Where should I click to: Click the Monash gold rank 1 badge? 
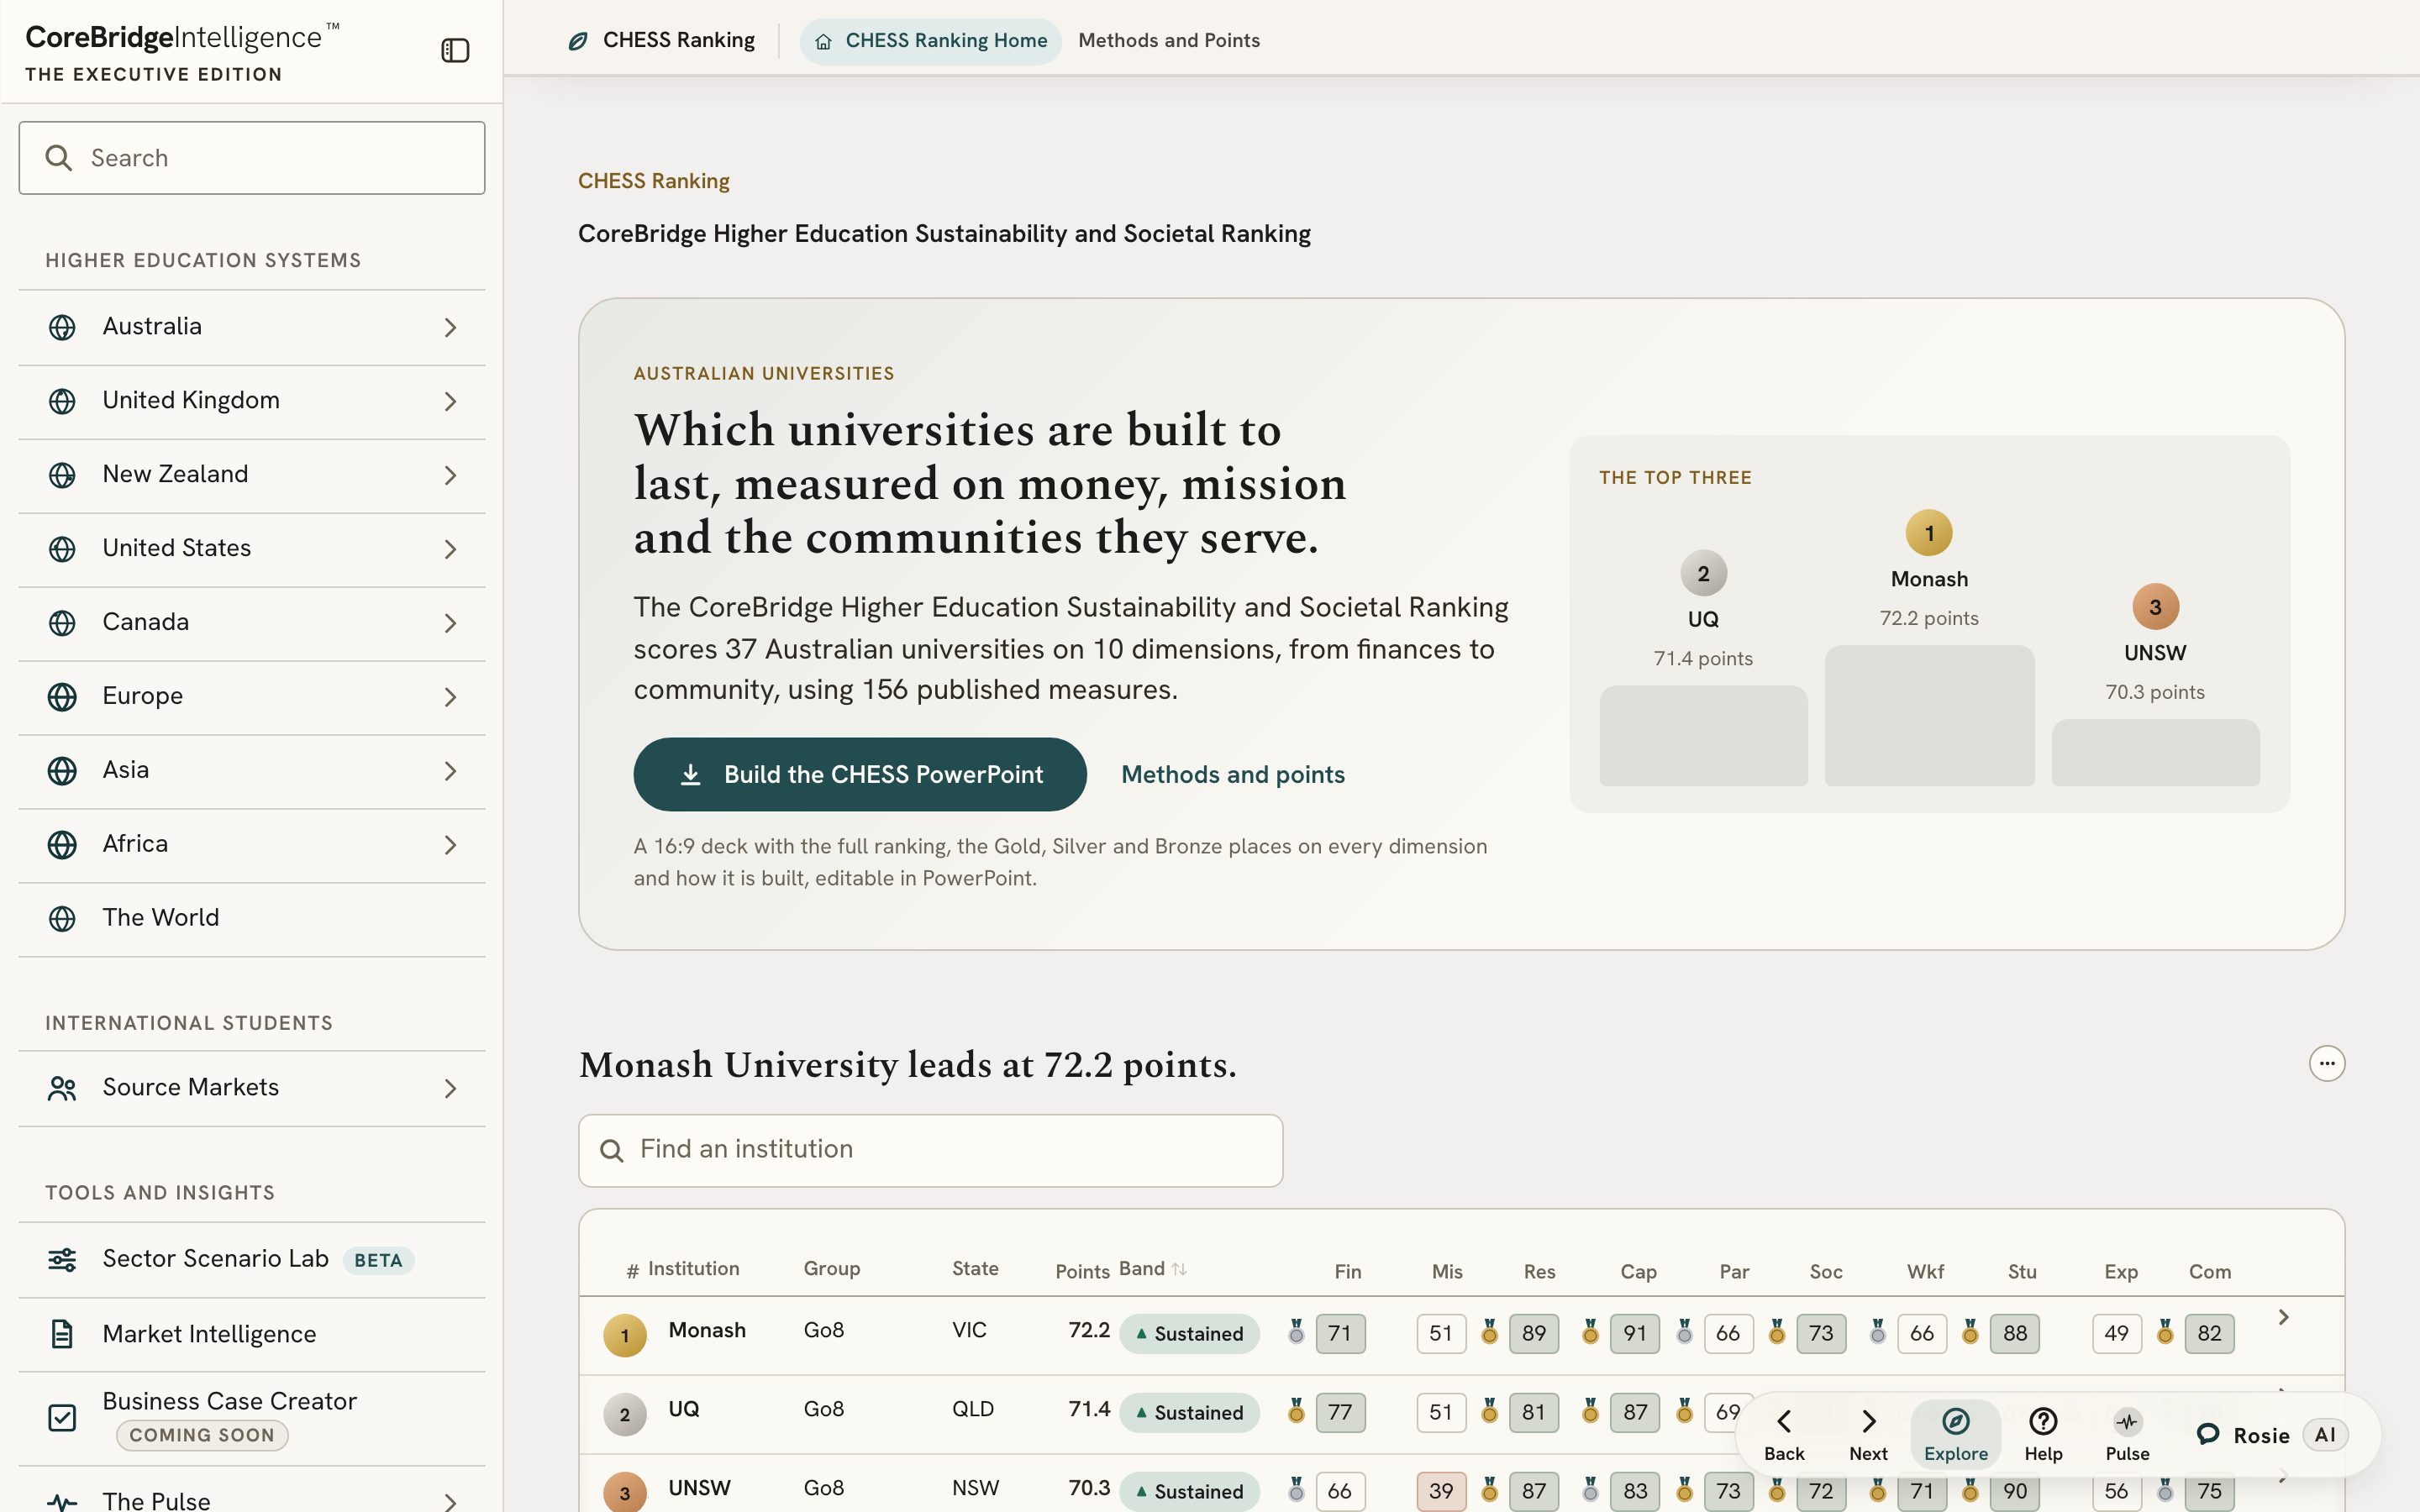click(625, 1335)
